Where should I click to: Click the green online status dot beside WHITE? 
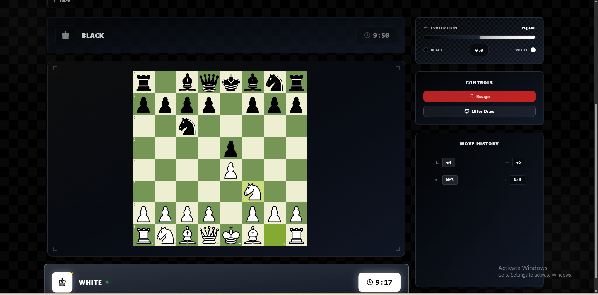pyautogui.click(x=107, y=282)
